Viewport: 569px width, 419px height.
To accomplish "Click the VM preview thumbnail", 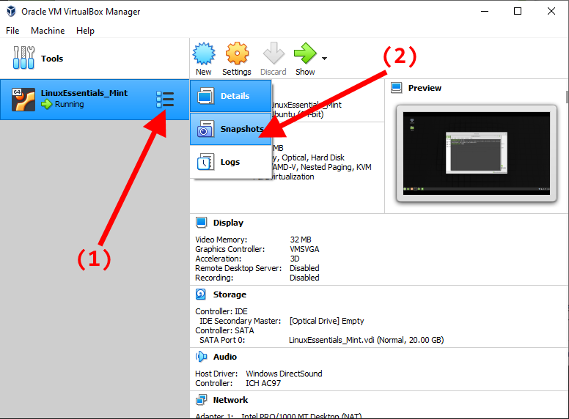I will (x=477, y=153).
